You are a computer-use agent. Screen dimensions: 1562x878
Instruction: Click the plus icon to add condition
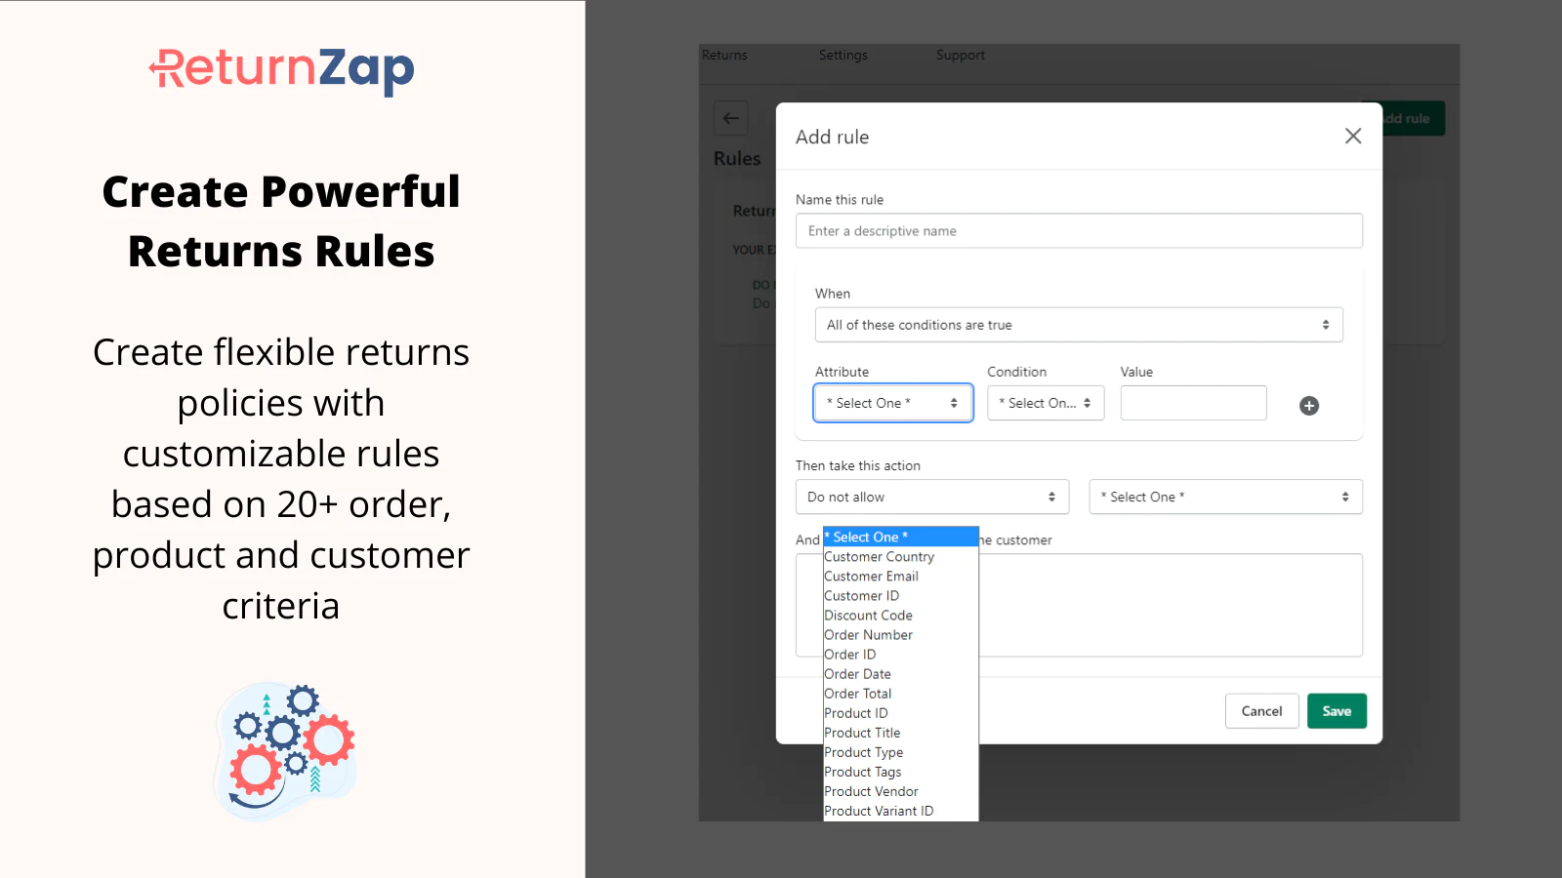[x=1309, y=406]
